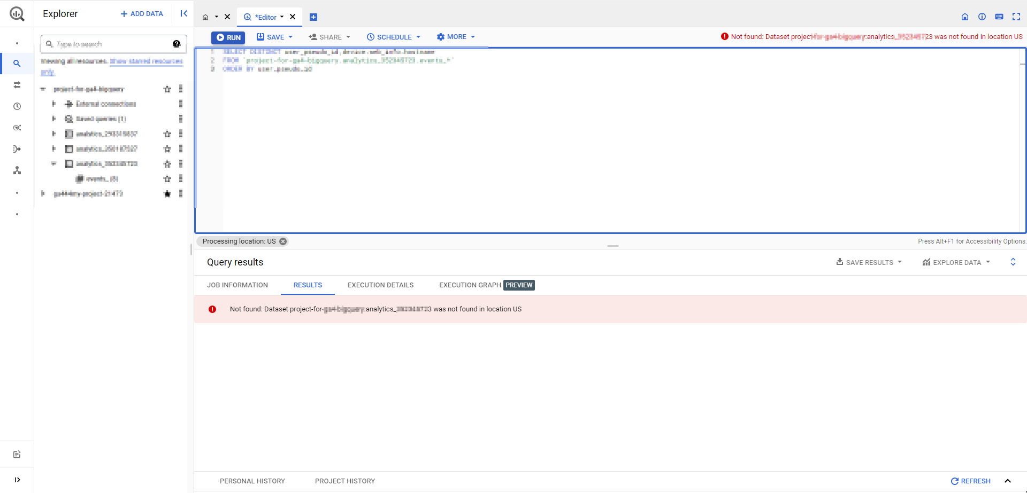Screen dimensions: 1027x493
Task: Switch to EXECUTION GRAPH preview tab
Action: point(487,285)
